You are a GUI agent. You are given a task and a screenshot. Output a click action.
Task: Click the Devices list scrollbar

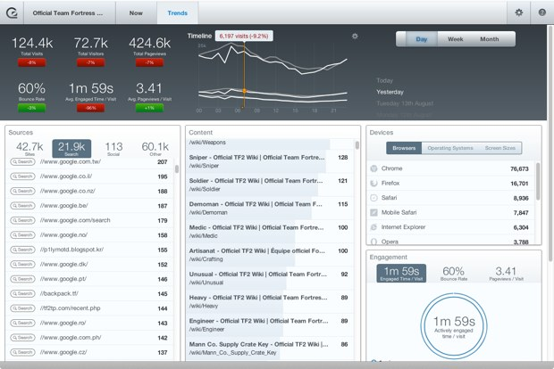538,182
